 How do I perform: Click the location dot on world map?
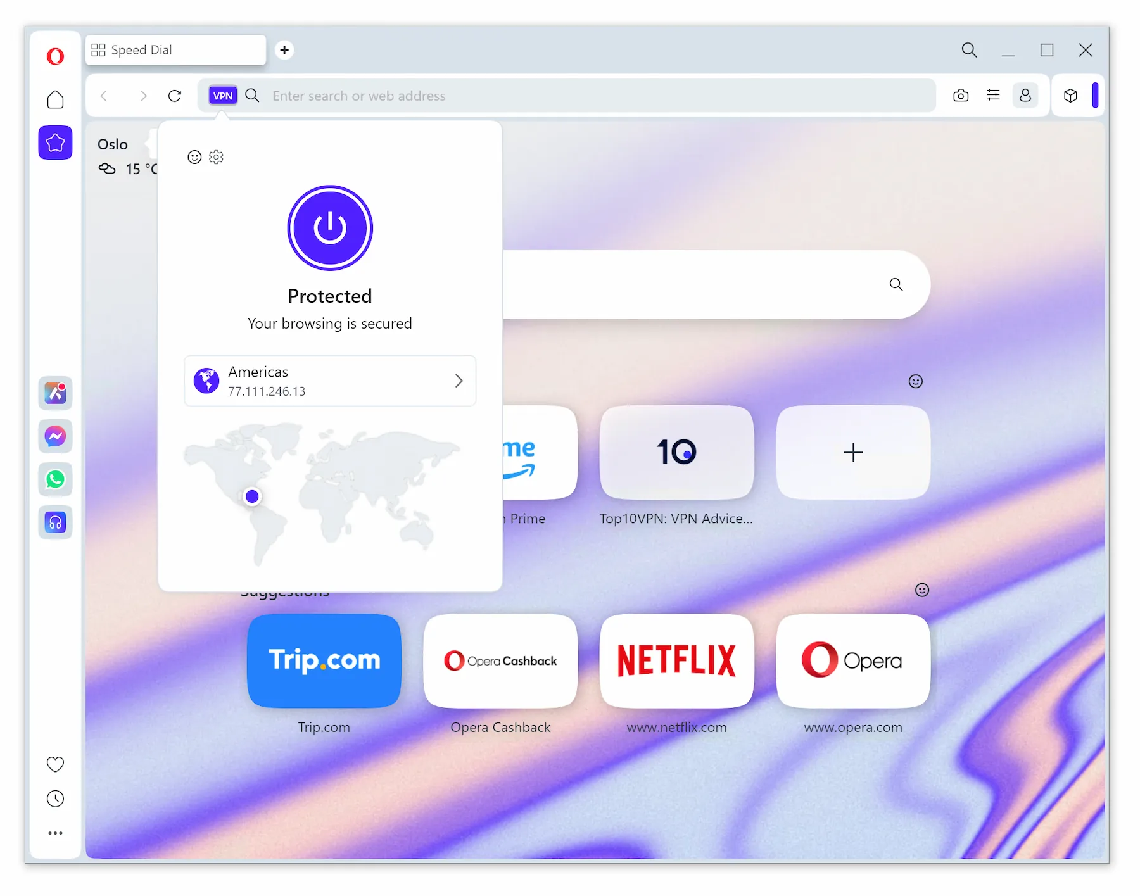(252, 496)
